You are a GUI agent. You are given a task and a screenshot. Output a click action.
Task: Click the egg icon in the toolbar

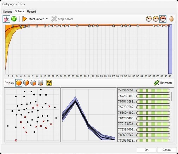click(171, 19)
